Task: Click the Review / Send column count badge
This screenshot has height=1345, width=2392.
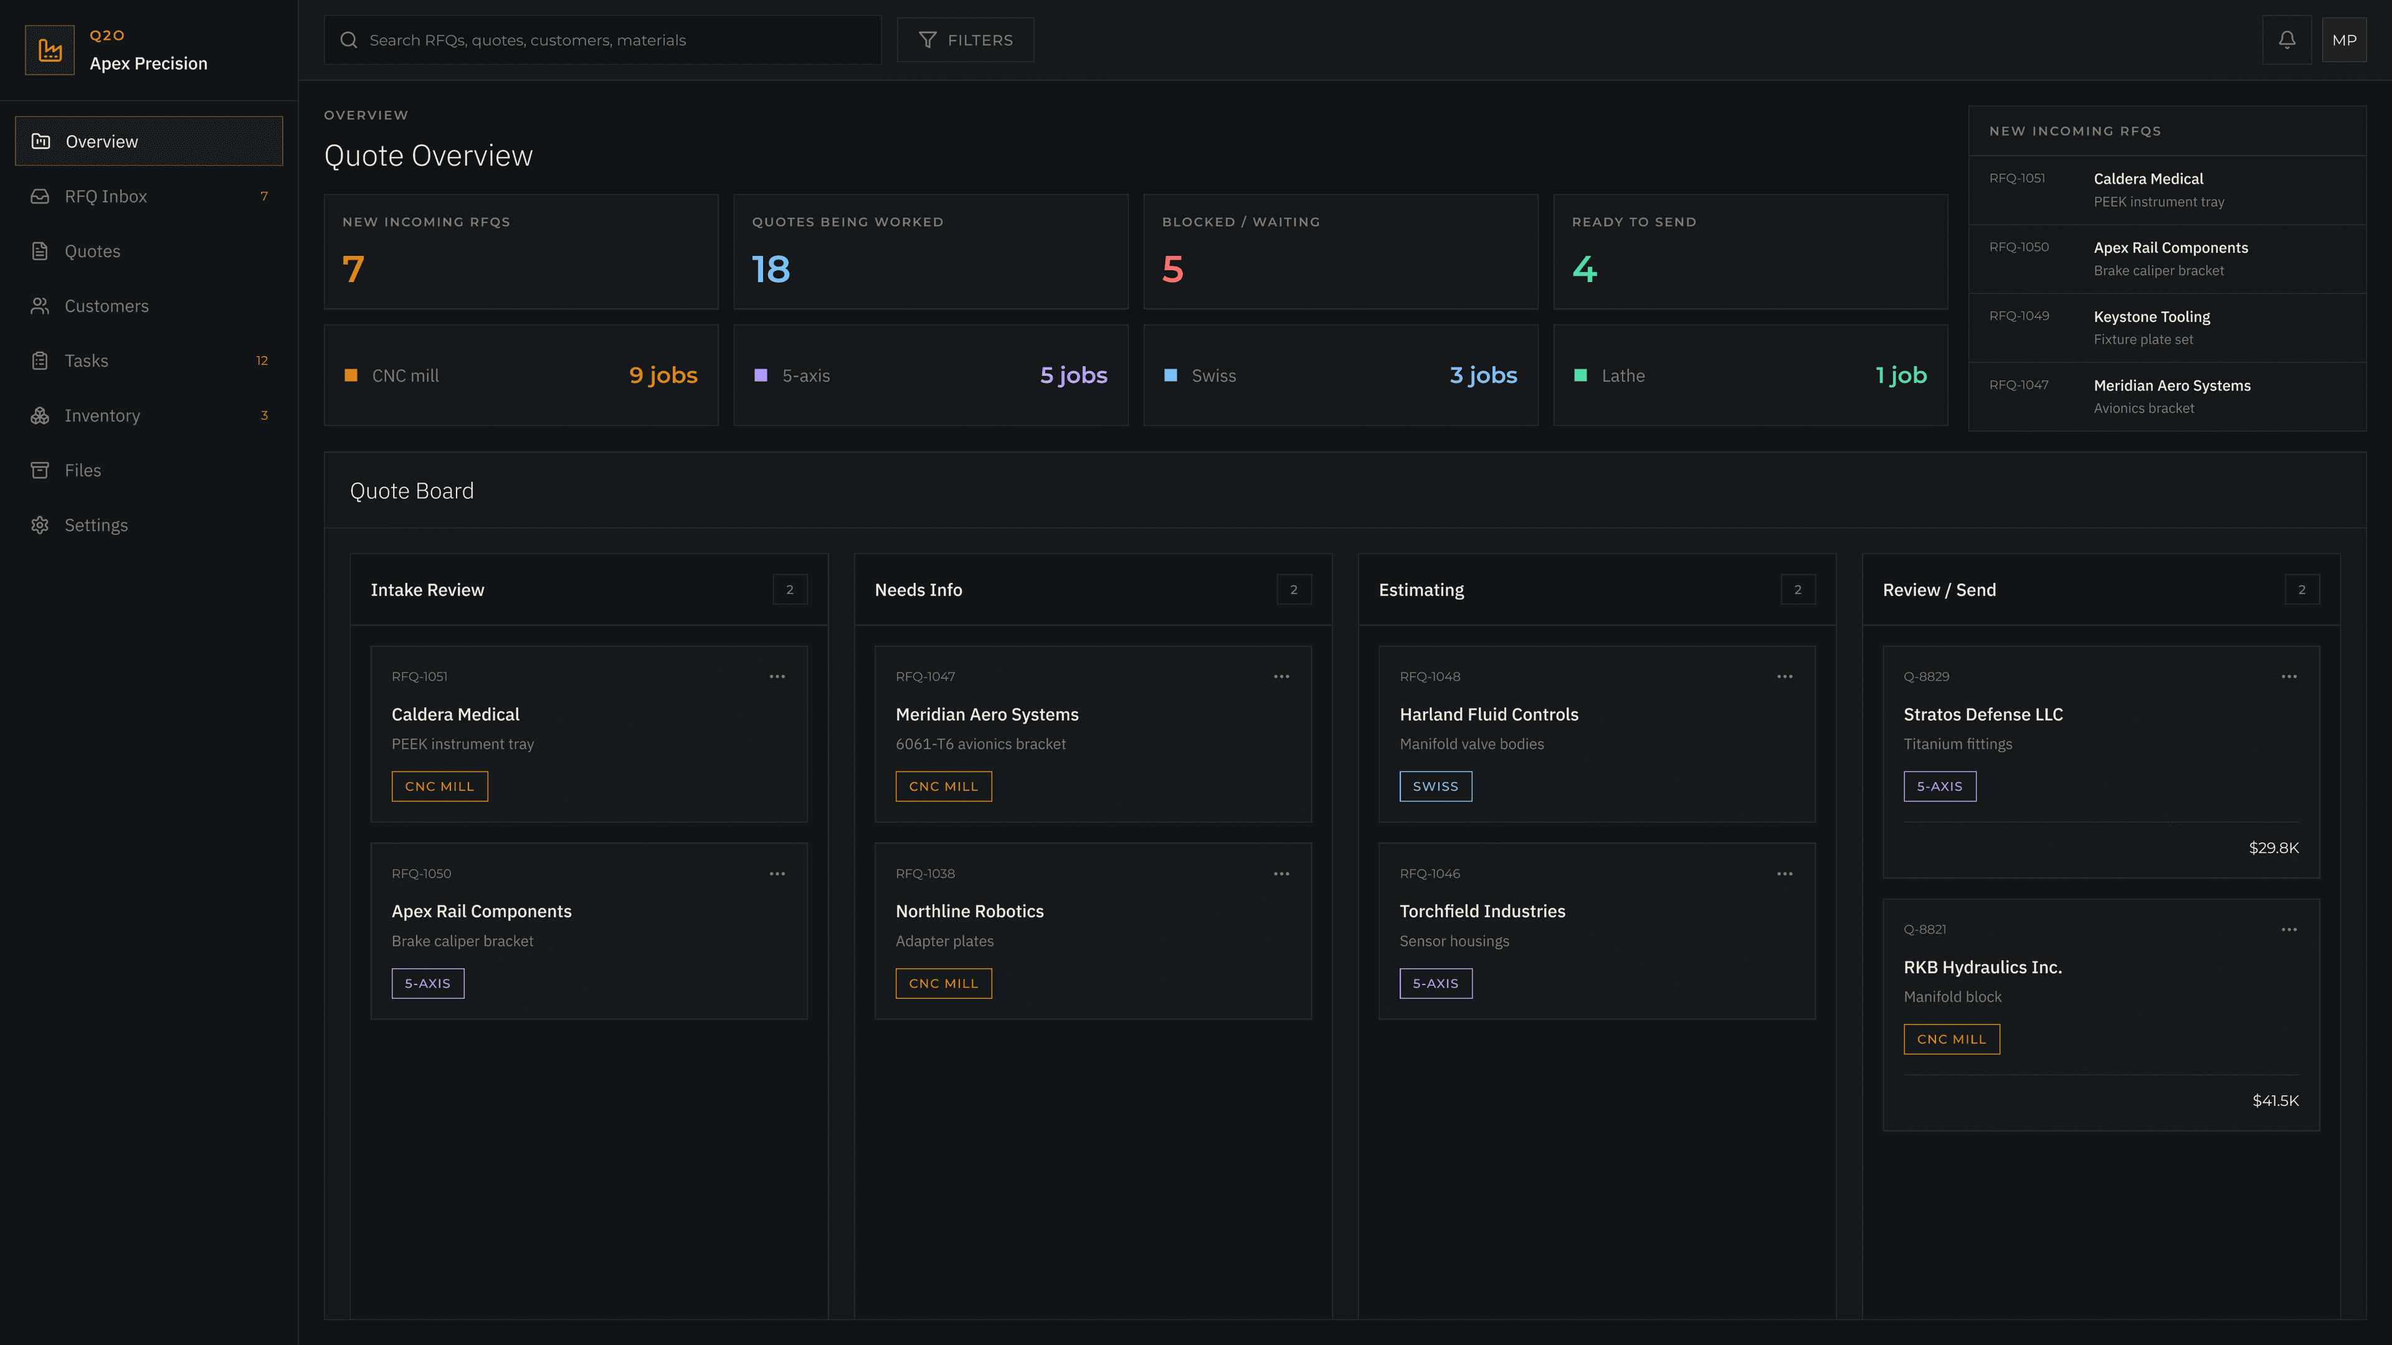Action: click(x=2302, y=590)
